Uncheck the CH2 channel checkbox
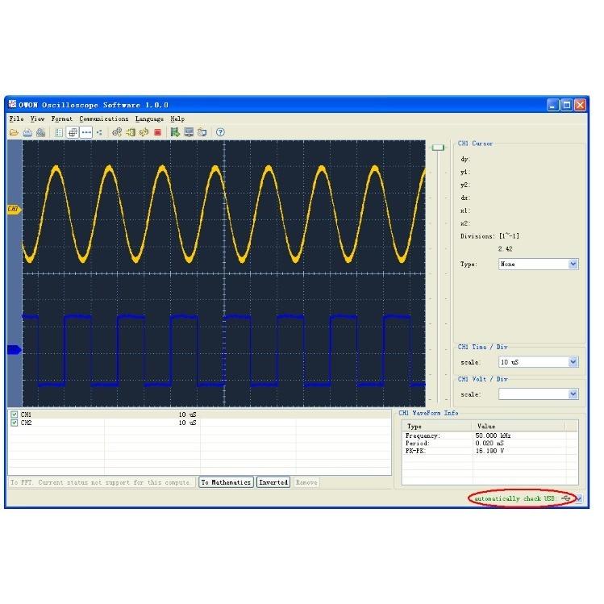604x604 pixels. (x=14, y=423)
